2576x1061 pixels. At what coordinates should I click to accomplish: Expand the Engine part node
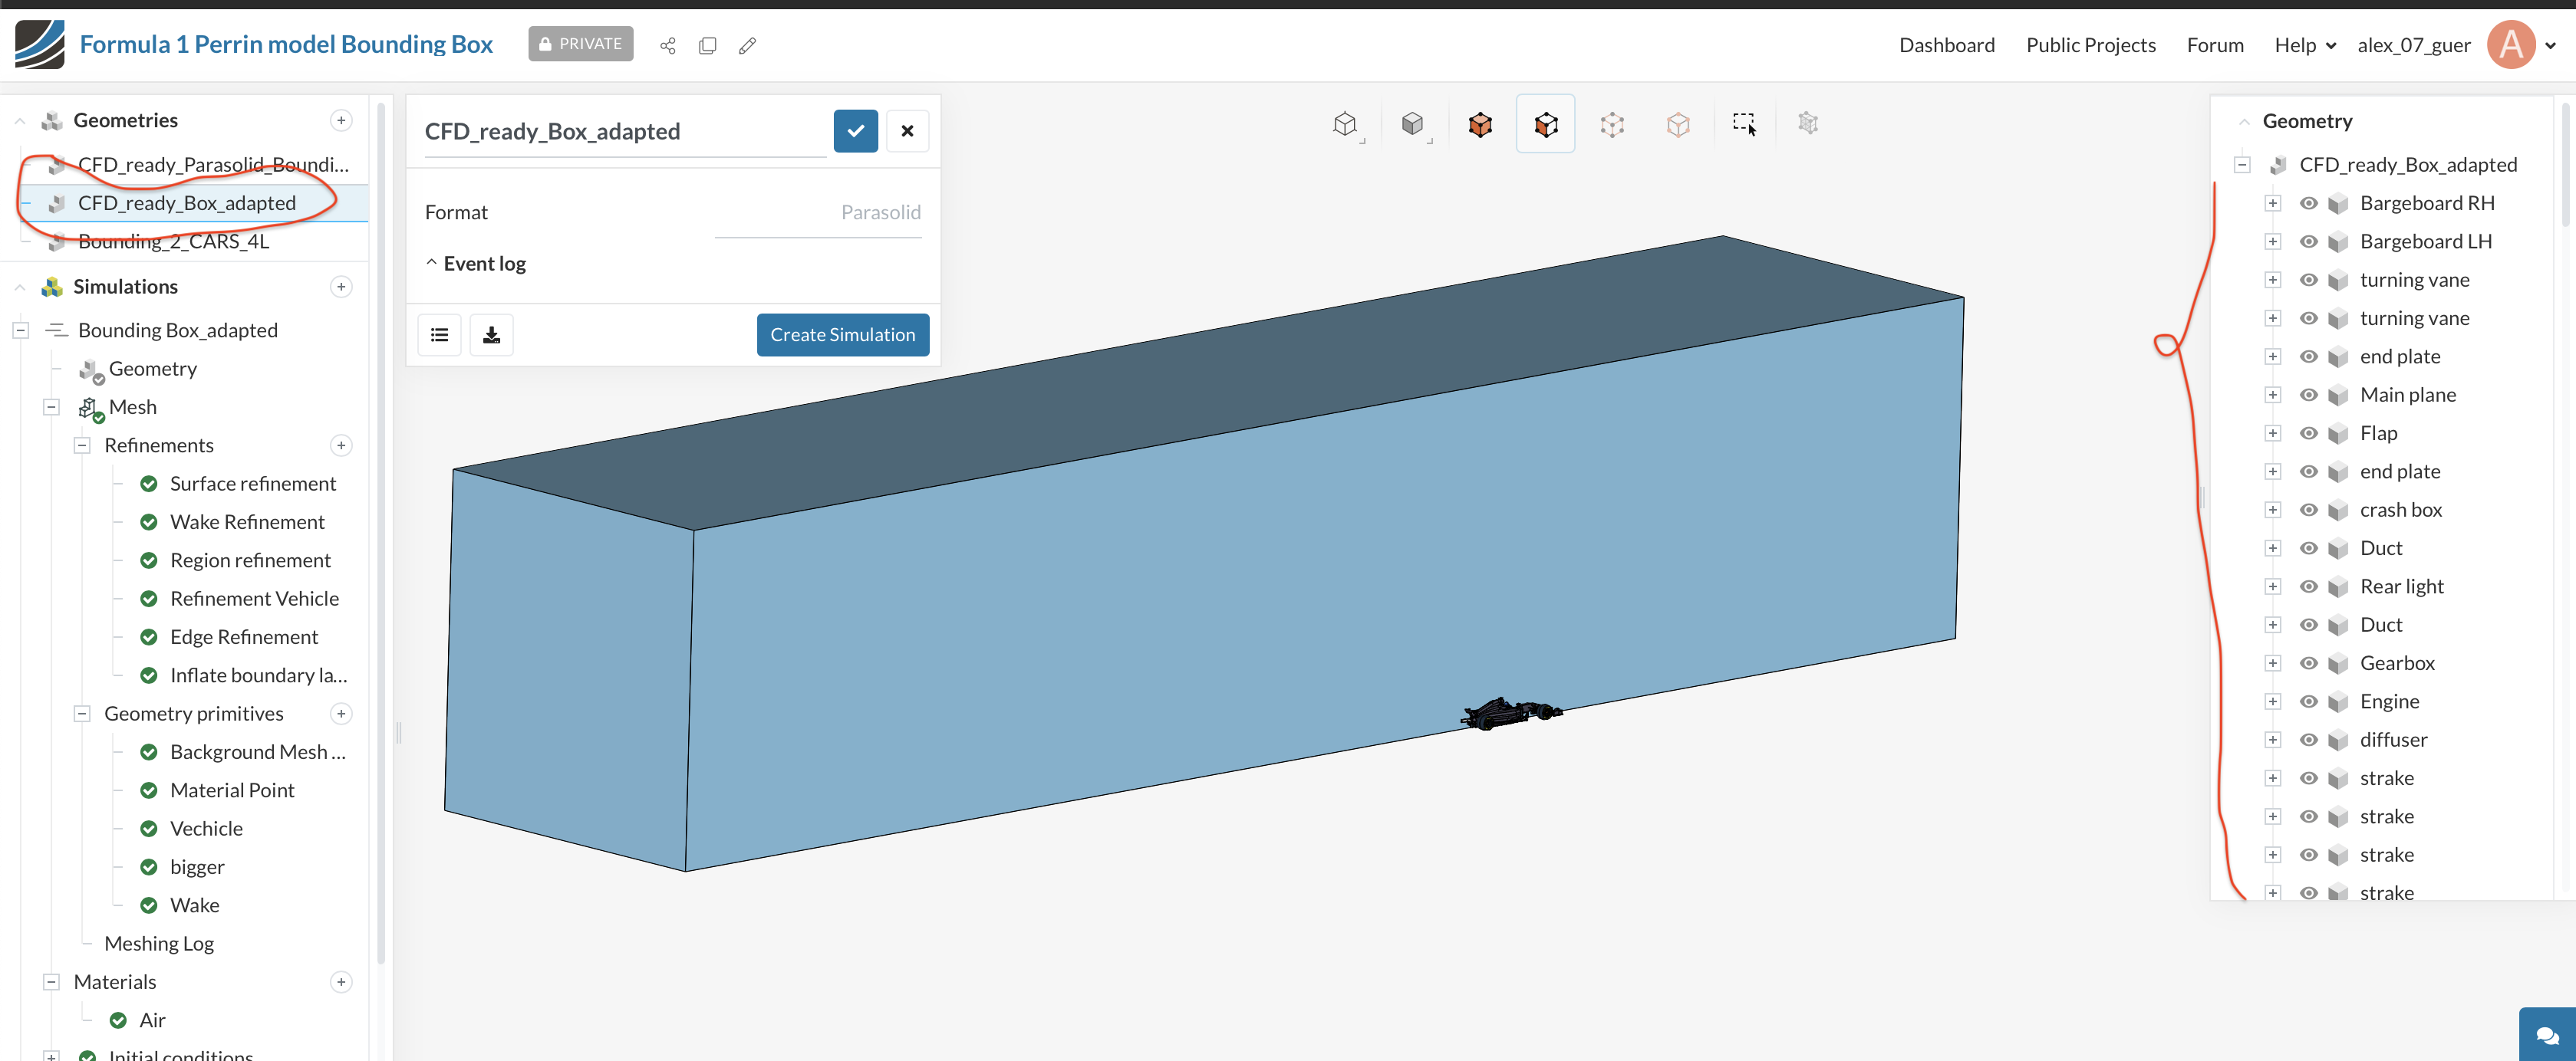(2272, 701)
